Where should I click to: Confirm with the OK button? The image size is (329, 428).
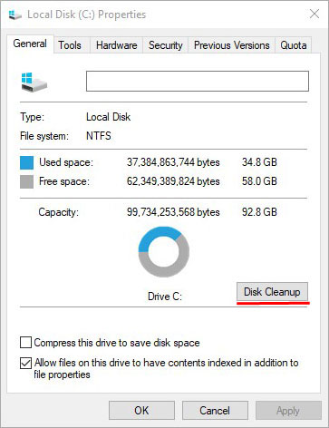point(141,411)
